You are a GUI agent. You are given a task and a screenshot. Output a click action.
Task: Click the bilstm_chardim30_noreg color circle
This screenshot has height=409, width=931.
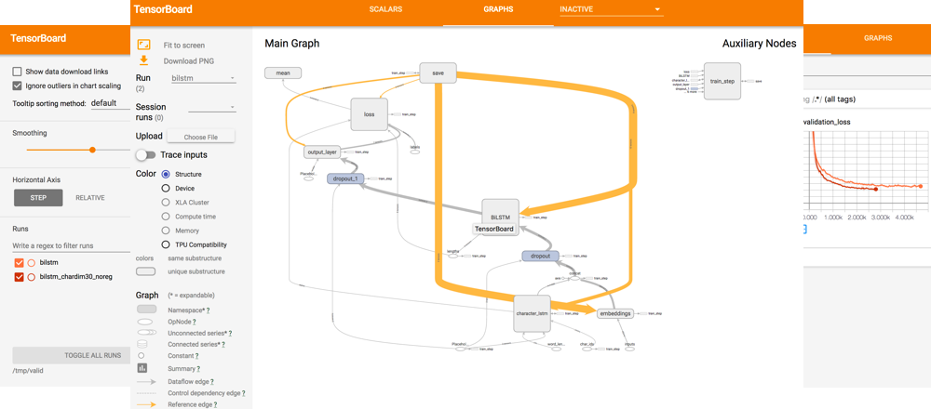pos(32,277)
